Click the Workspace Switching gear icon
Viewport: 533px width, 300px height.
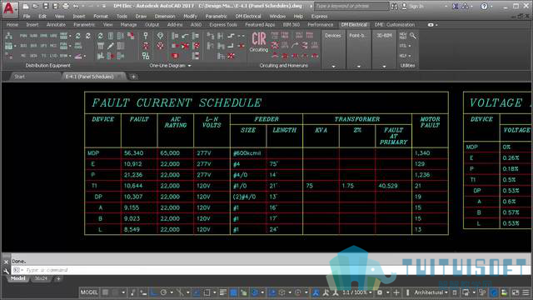[x=380, y=292]
